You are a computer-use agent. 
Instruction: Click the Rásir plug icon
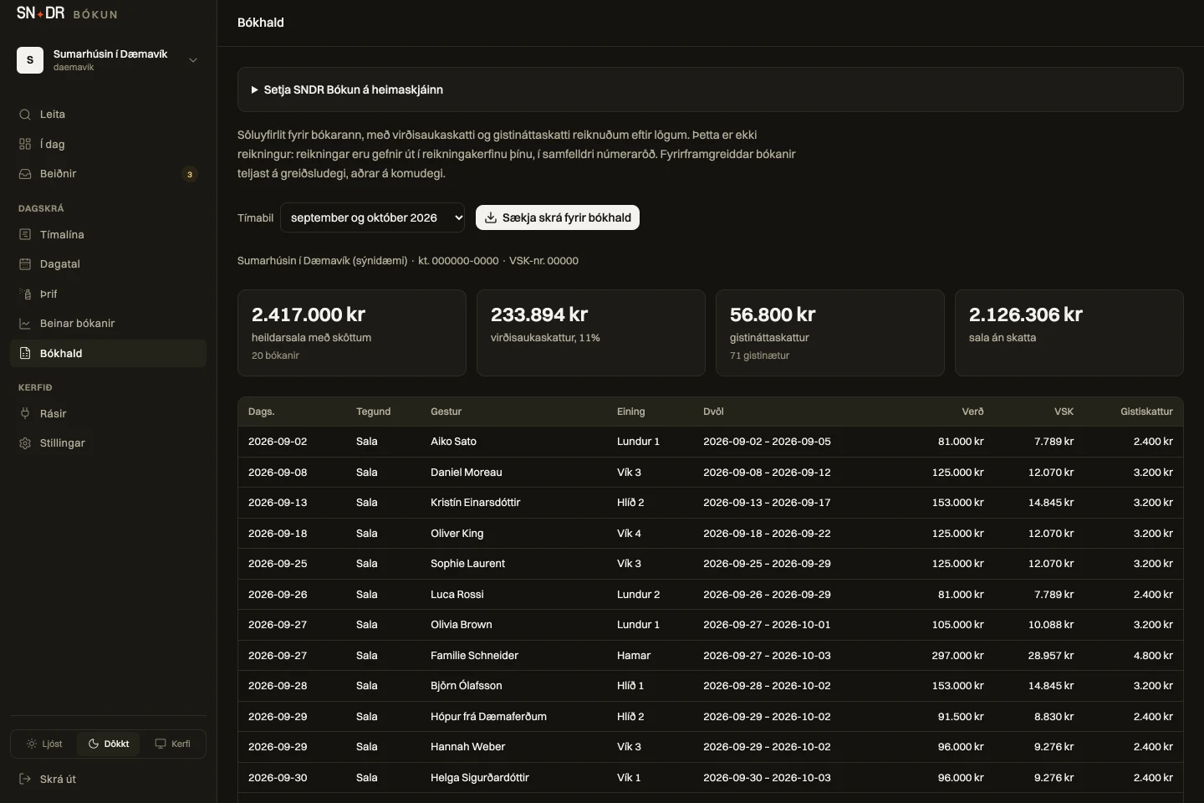(x=25, y=414)
